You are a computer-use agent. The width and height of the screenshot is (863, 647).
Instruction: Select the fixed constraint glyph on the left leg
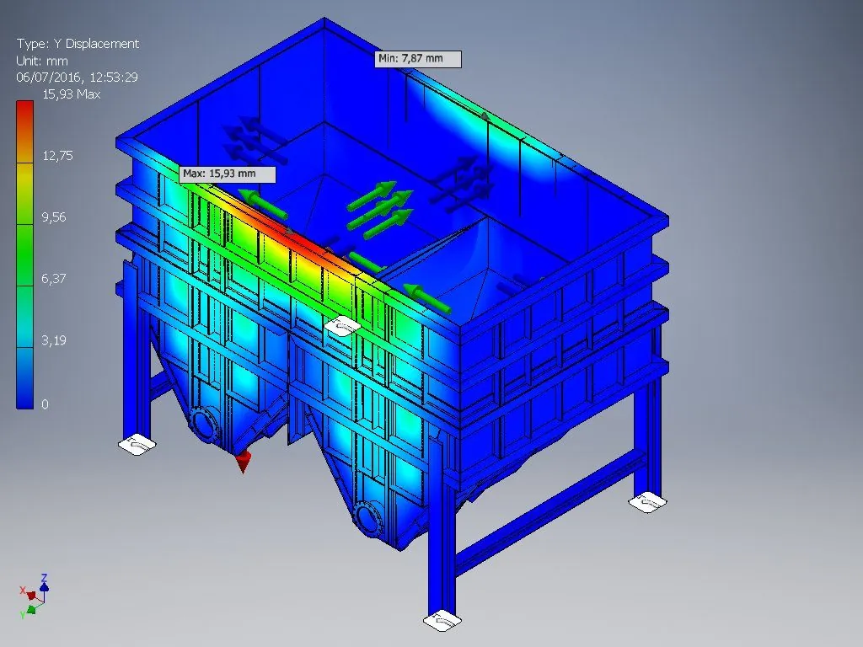(x=137, y=444)
